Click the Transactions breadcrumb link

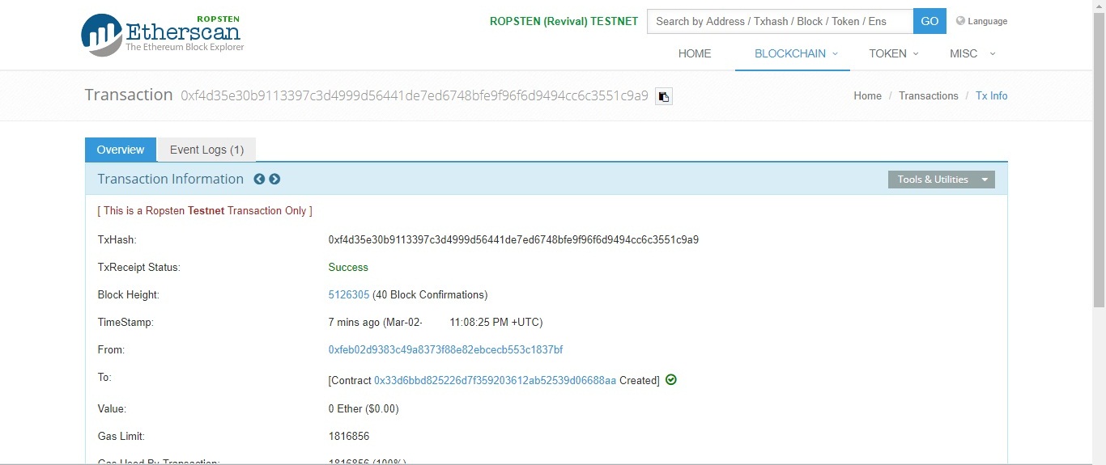(928, 95)
